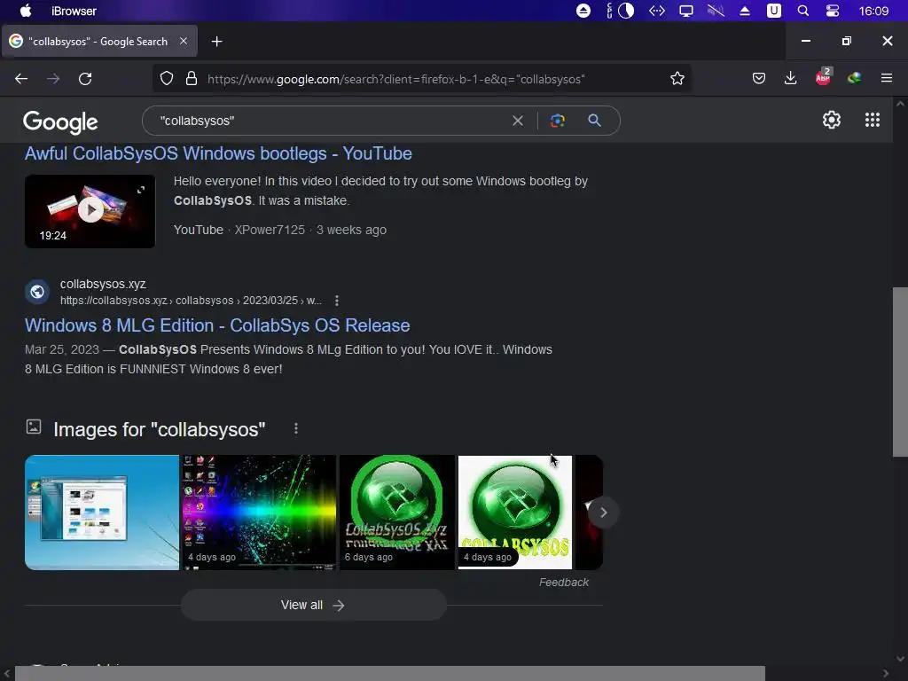908x681 pixels.
Task: Click the site security padlock icon
Action: [192, 79]
